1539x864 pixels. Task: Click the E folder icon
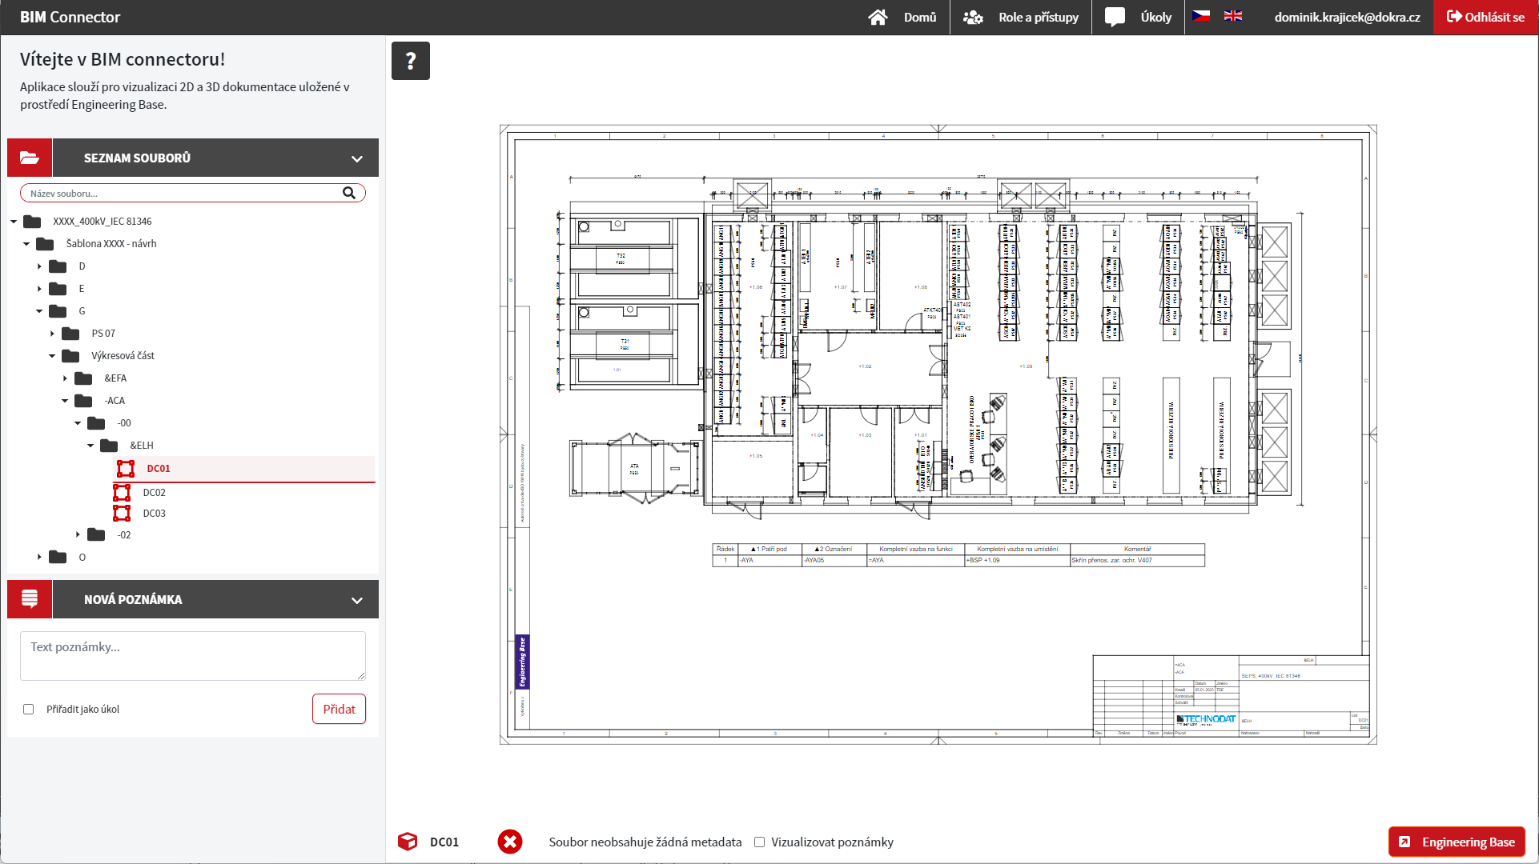pyautogui.click(x=58, y=289)
